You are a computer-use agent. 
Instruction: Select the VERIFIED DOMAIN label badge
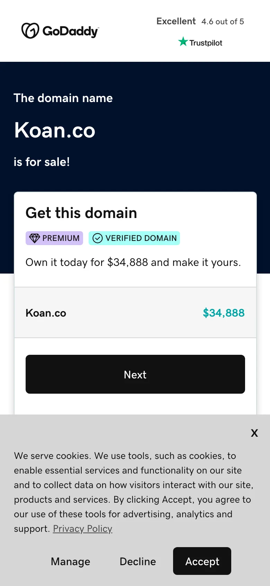(134, 238)
